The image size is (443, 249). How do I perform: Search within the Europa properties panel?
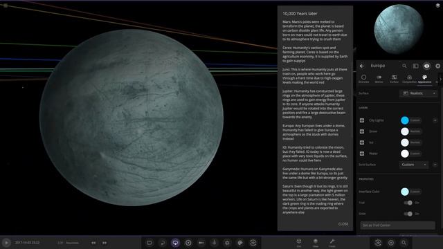(x=404, y=66)
